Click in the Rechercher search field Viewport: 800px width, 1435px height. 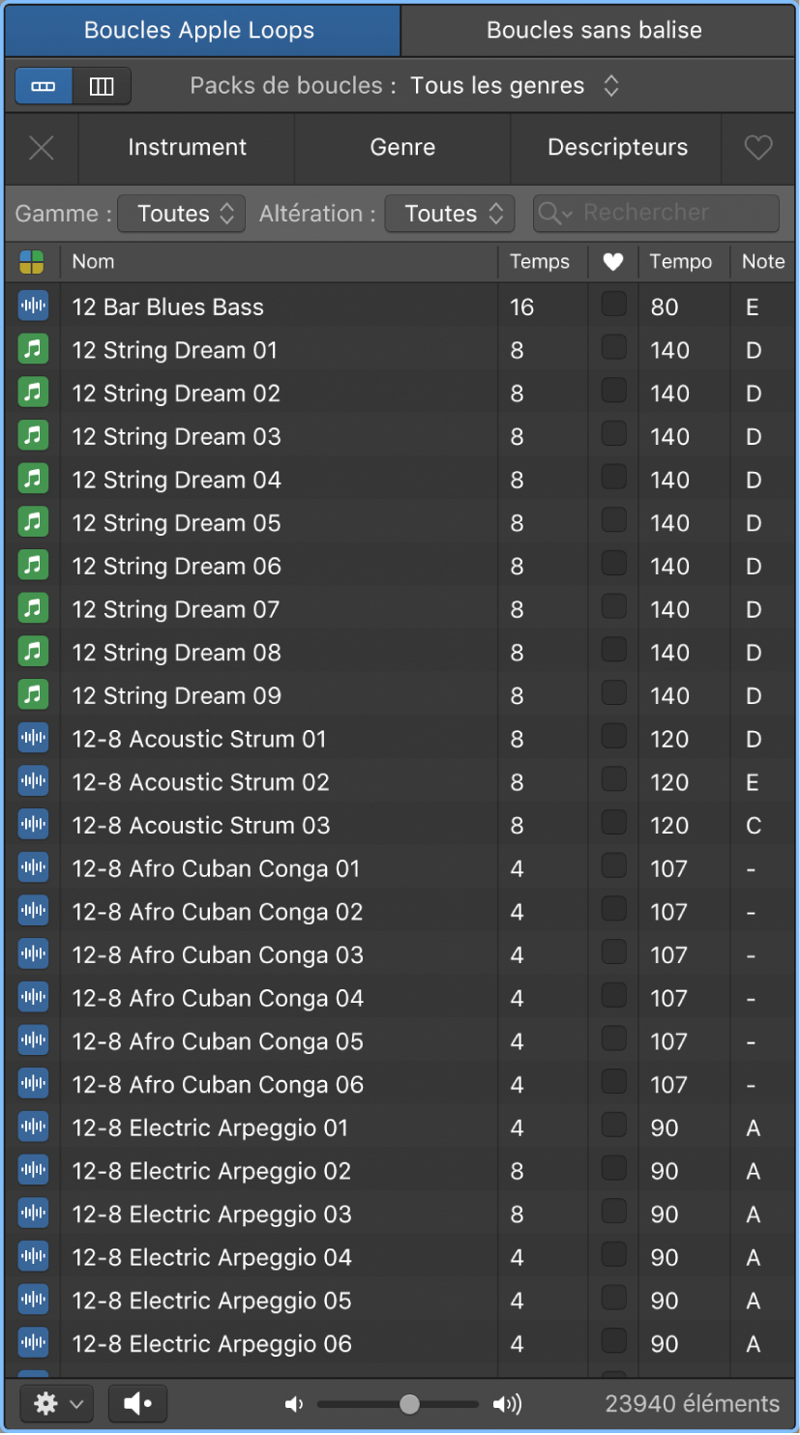[x=656, y=214]
